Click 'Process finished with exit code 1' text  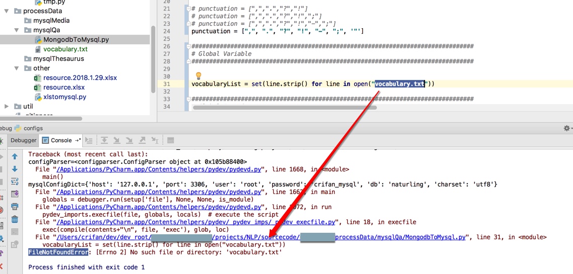86,267
